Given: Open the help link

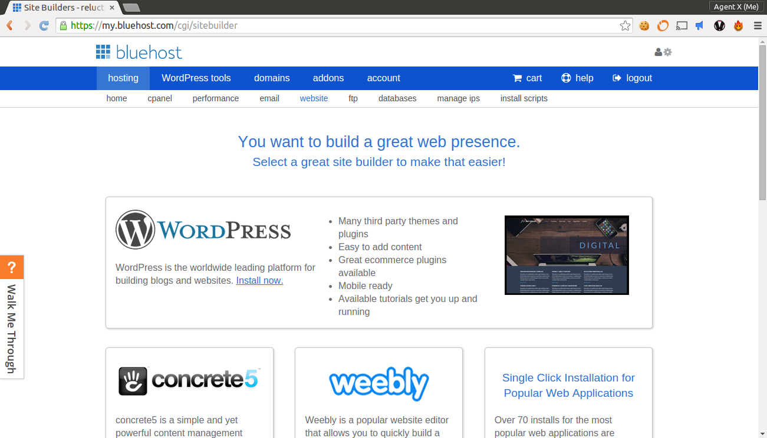Looking at the screenshot, I should [577, 78].
